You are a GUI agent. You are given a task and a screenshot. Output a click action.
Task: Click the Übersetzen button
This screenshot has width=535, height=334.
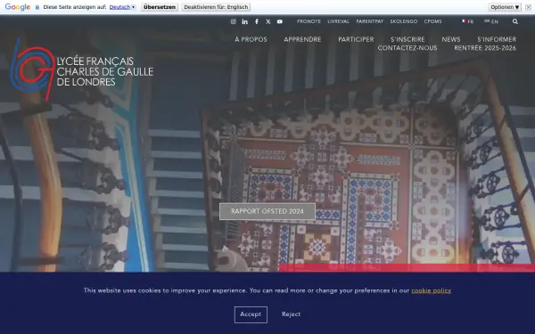[160, 7]
